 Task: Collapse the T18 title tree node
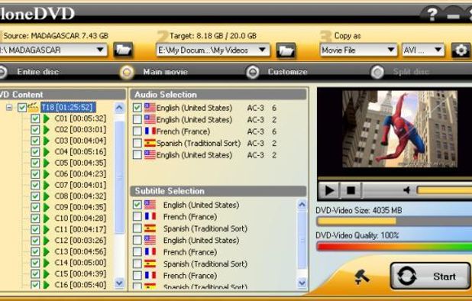(9, 107)
